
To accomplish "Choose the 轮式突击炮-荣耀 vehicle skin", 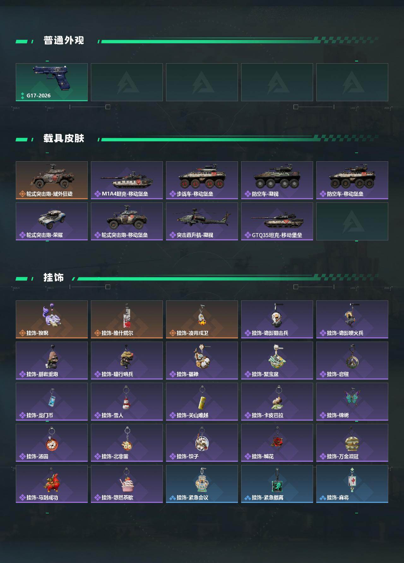I will pyautogui.click(x=52, y=221).
